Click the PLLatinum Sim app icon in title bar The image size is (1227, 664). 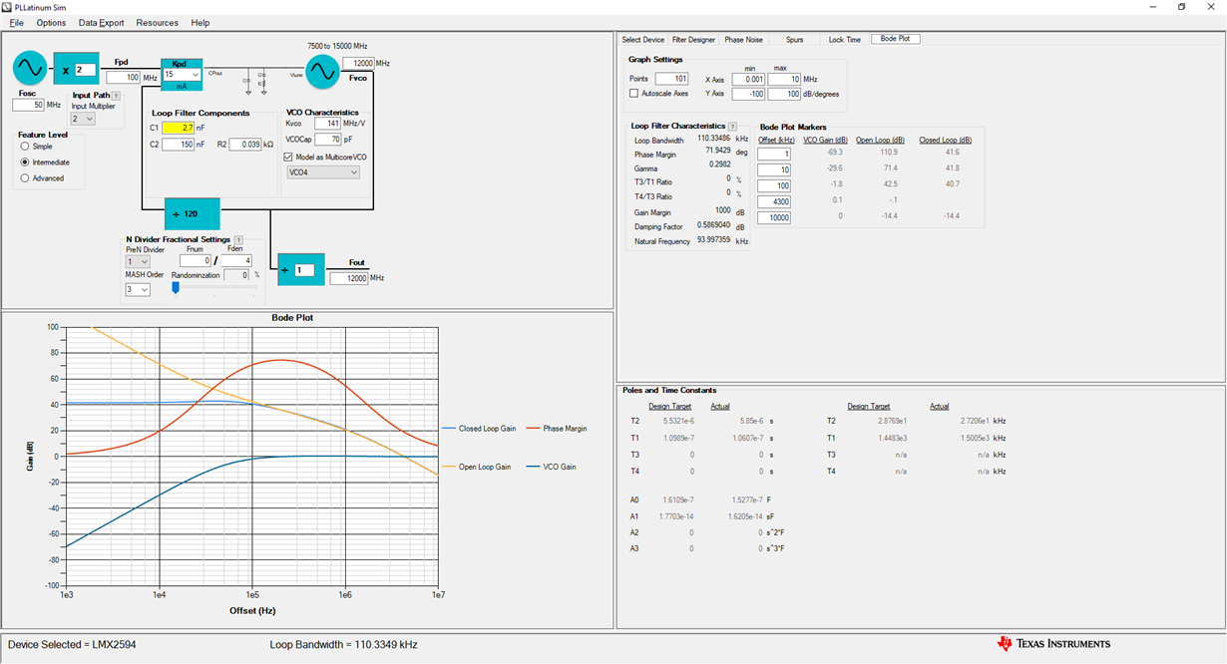9,7
